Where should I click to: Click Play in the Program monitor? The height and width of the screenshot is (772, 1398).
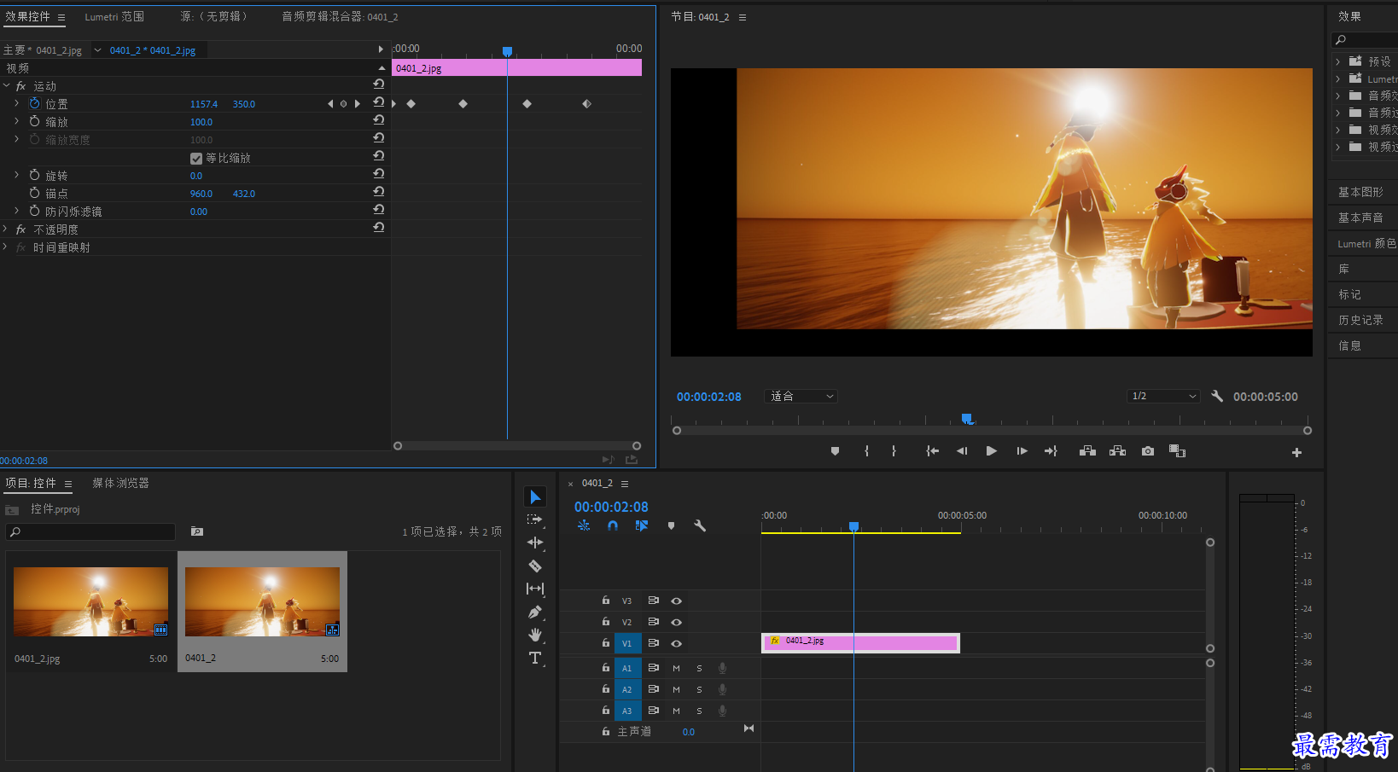[991, 451]
